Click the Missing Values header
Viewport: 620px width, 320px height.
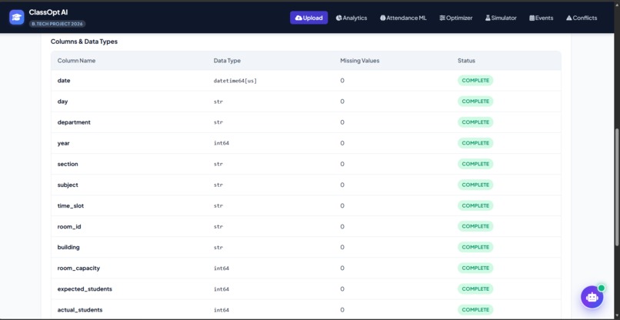(x=360, y=61)
